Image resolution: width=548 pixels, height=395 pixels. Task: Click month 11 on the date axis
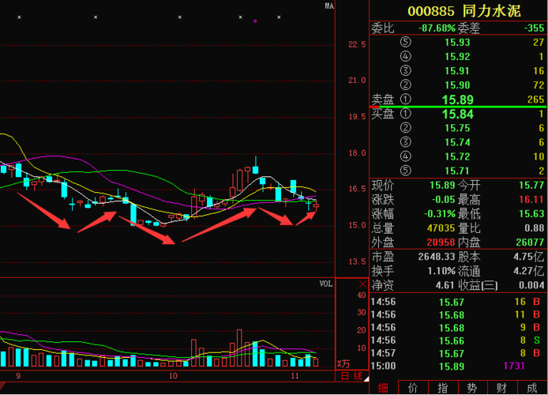coord(295,376)
